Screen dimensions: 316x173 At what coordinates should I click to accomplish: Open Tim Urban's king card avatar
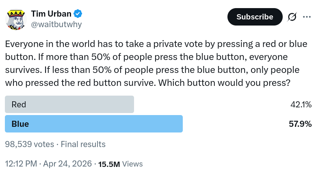pyautogui.click(x=16, y=19)
